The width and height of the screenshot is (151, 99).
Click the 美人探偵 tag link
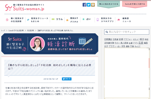click(x=124, y=43)
